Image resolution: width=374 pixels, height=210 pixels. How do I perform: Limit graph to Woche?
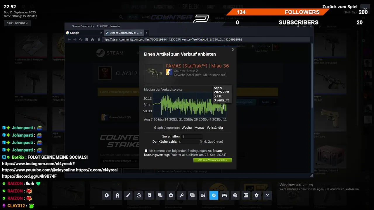click(187, 127)
